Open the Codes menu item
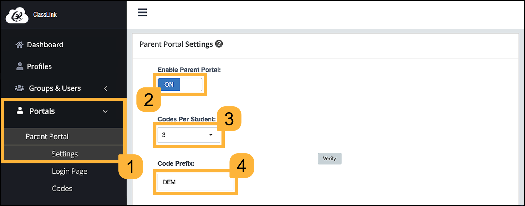The height and width of the screenshot is (206, 525). pos(62,188)
